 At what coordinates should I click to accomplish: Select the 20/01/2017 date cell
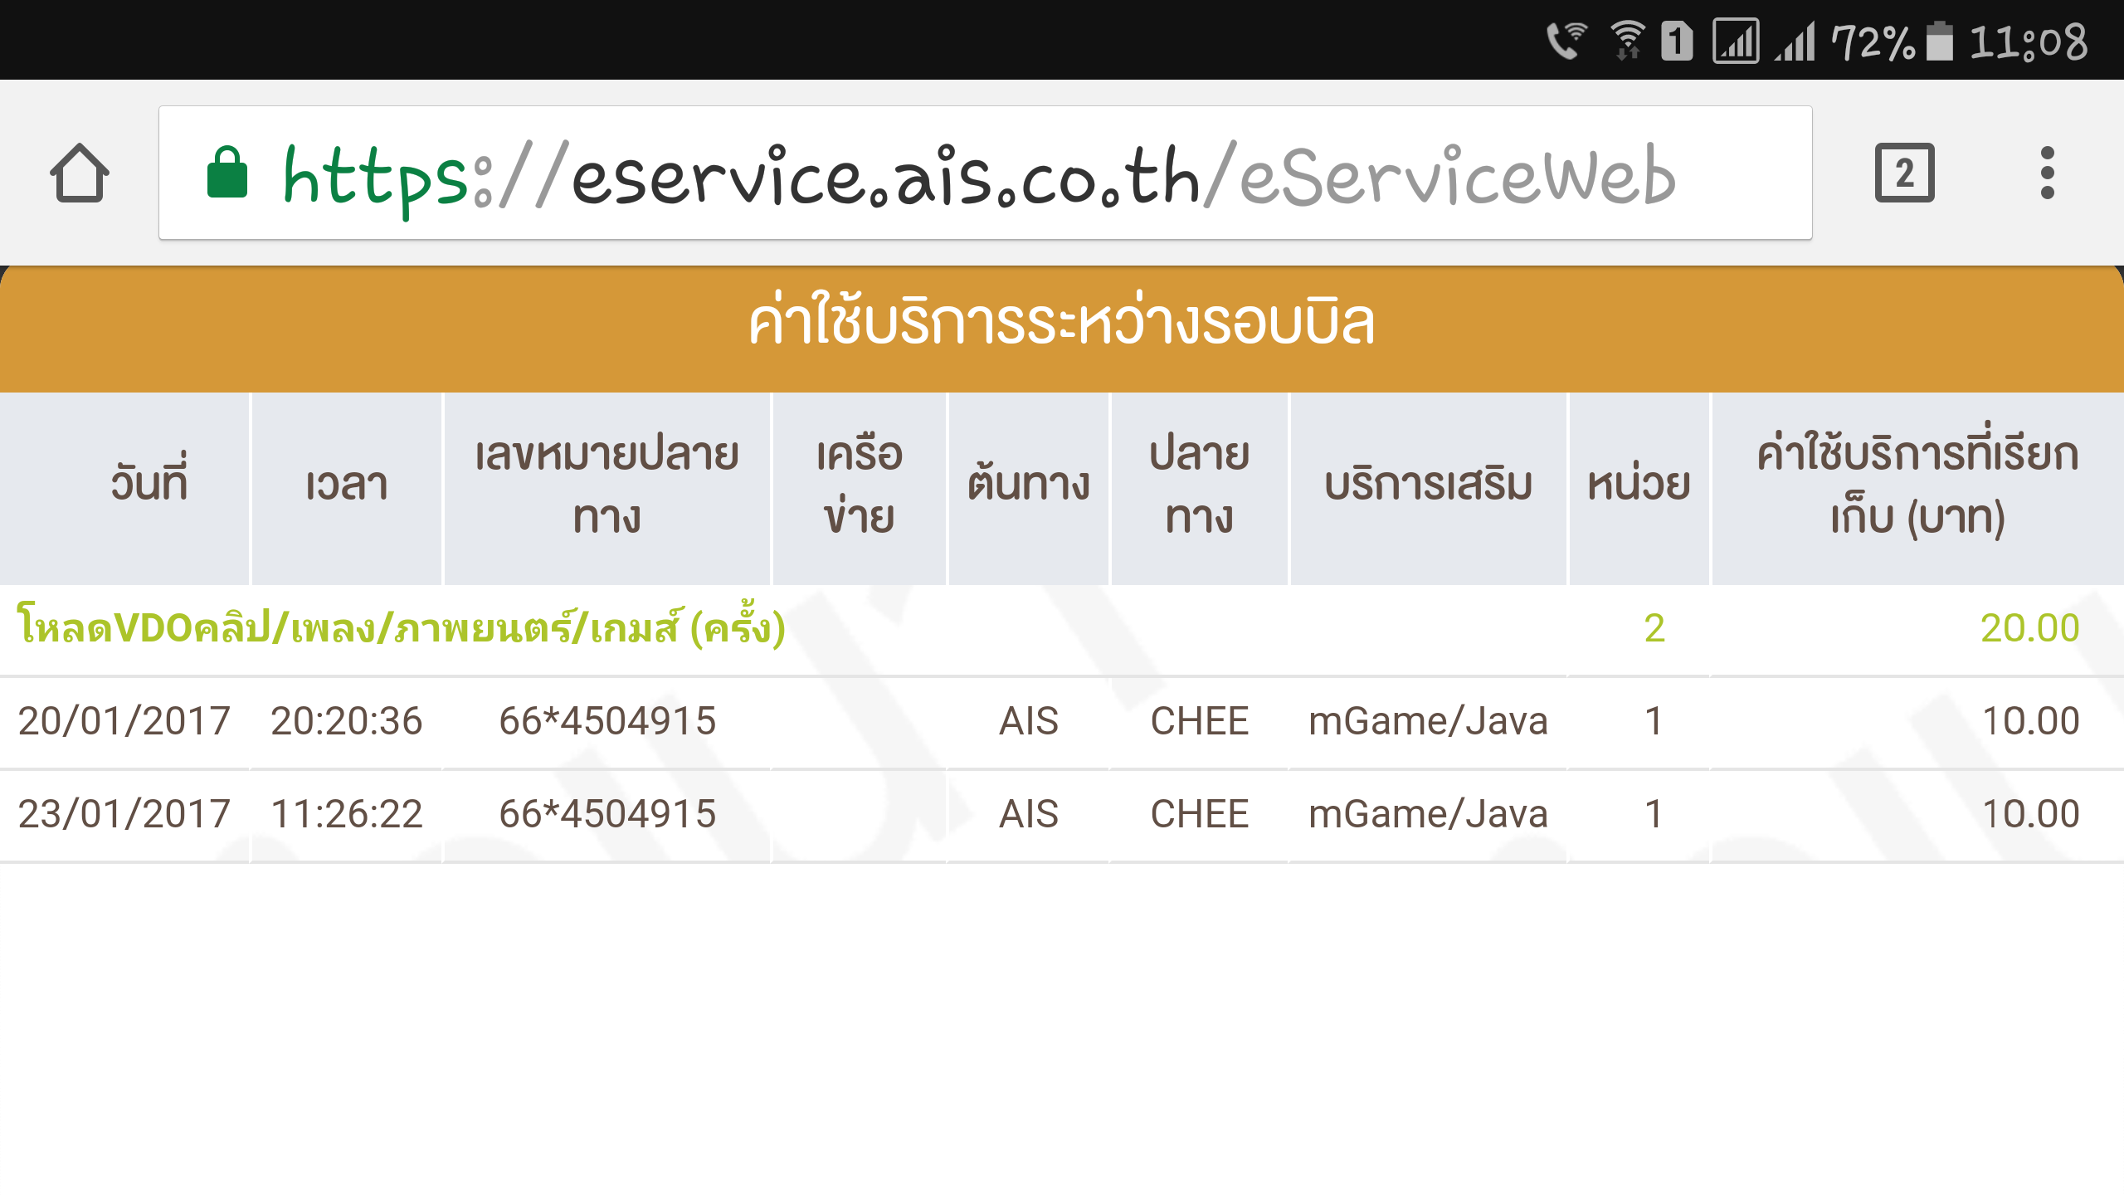tap(124, 721)
